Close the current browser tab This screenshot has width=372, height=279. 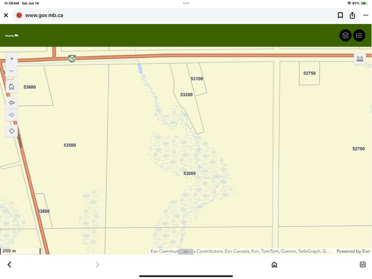(x=6, y=15)
